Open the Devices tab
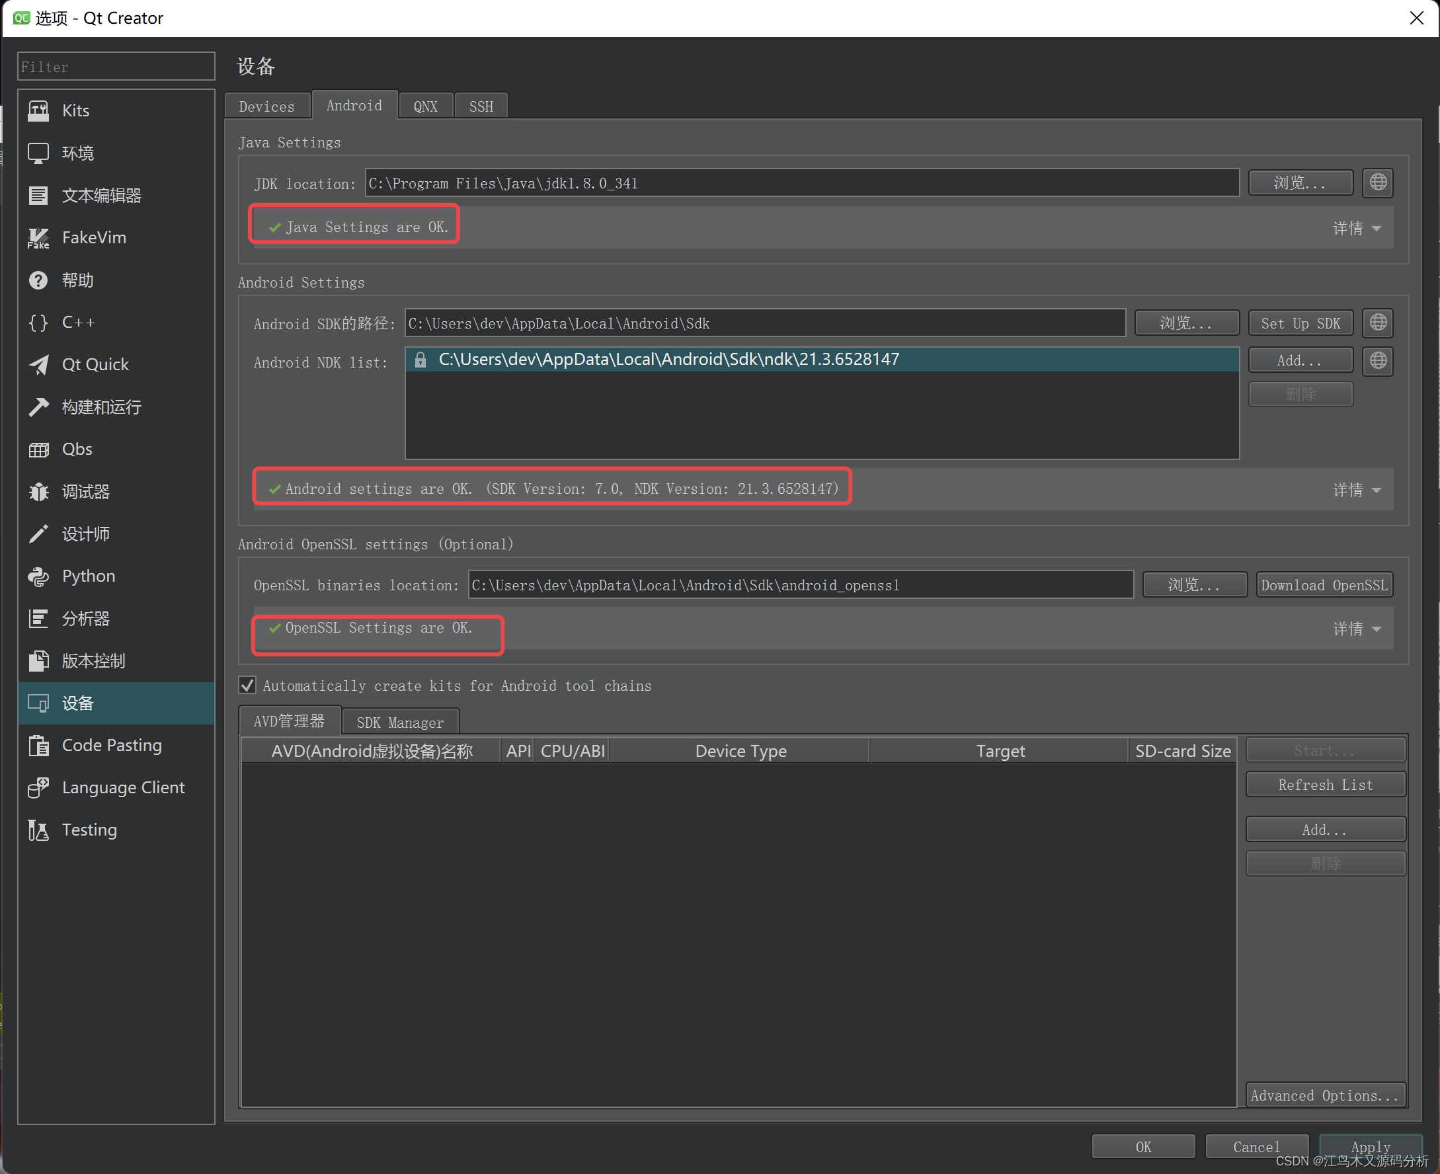Screen dimensions: 1440x1174 pyautogui.click(x=266, y=107)
